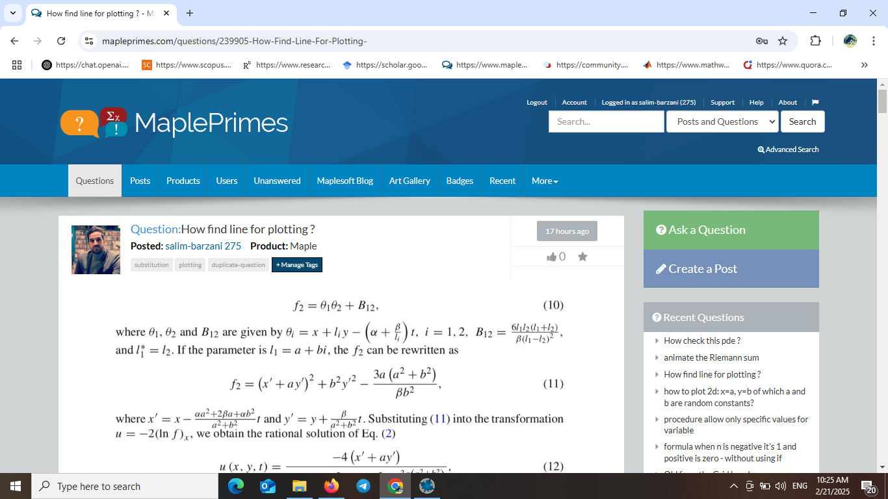Open the password key icon in address bar
This screenshot has width=888, height=499.
pyautogui.click(x=762, y=41)
